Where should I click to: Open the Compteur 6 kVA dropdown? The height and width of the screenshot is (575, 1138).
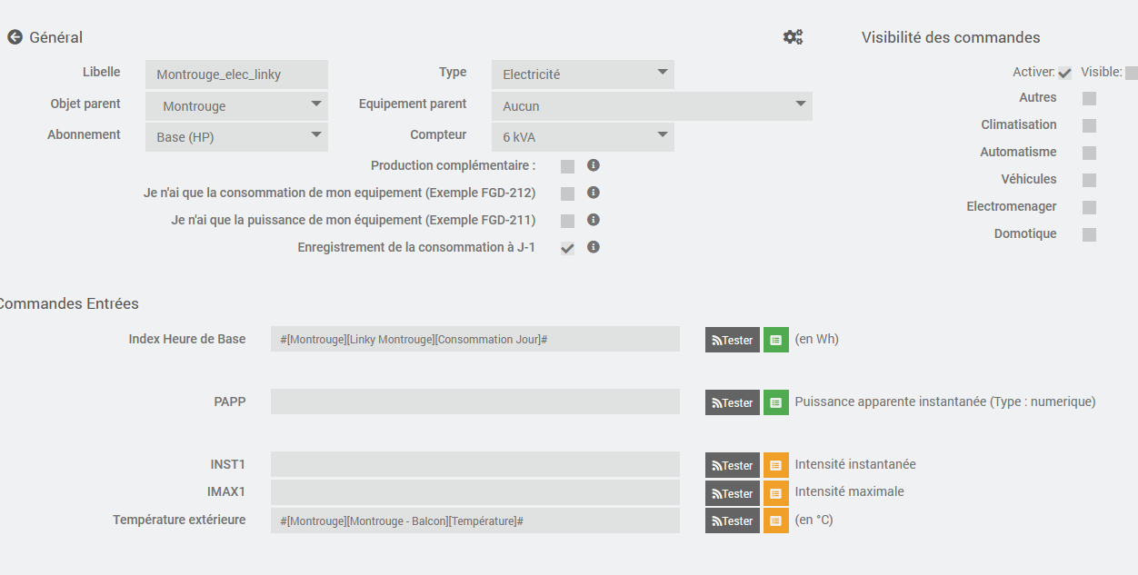[583, 137]
